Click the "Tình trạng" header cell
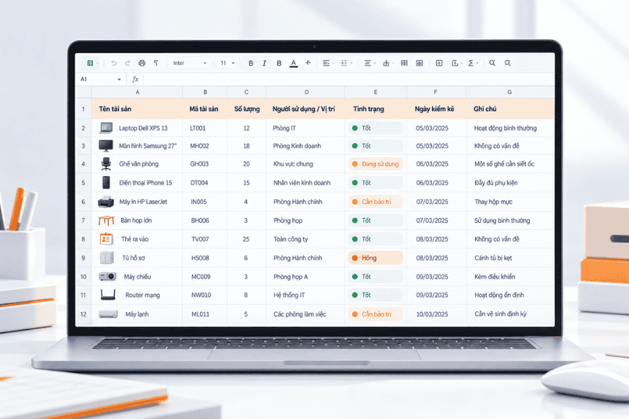Screen dimensions: 629x419 pyautogui.click(x=375, y=109)
